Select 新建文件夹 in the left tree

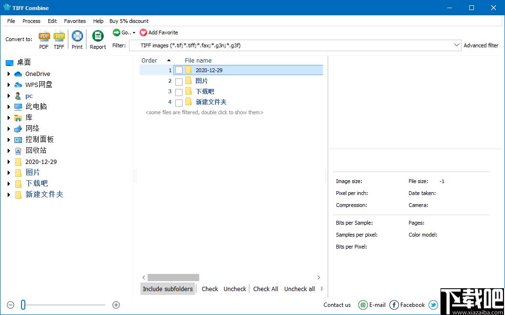coord(44,194)
